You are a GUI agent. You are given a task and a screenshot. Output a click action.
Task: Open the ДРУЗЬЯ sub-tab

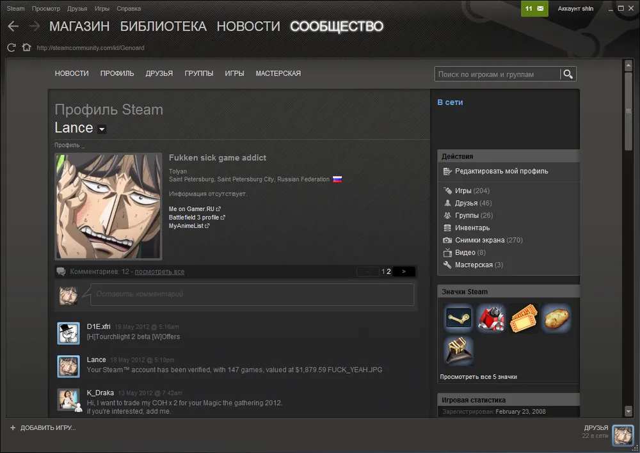coord(159,74)
